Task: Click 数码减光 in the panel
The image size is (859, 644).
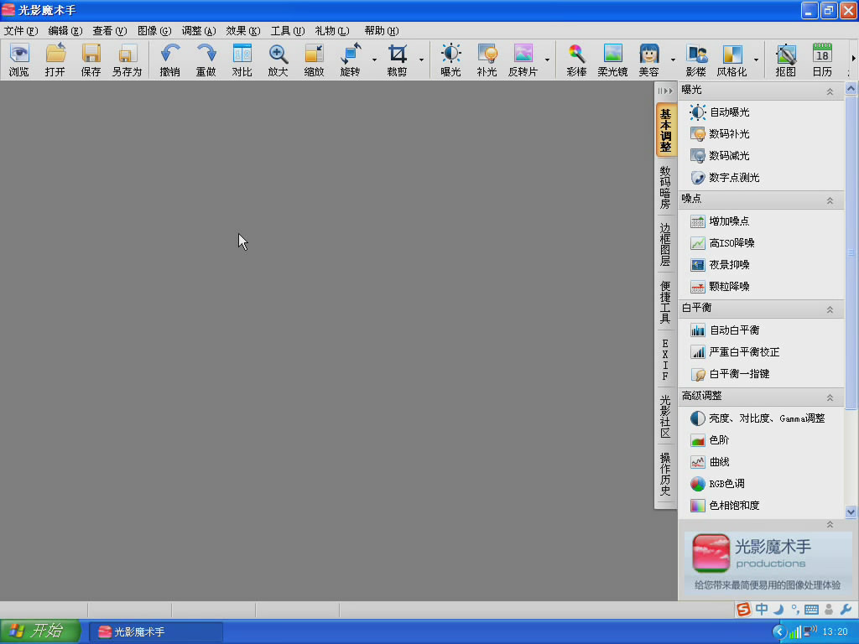Action: pos(720,156)
